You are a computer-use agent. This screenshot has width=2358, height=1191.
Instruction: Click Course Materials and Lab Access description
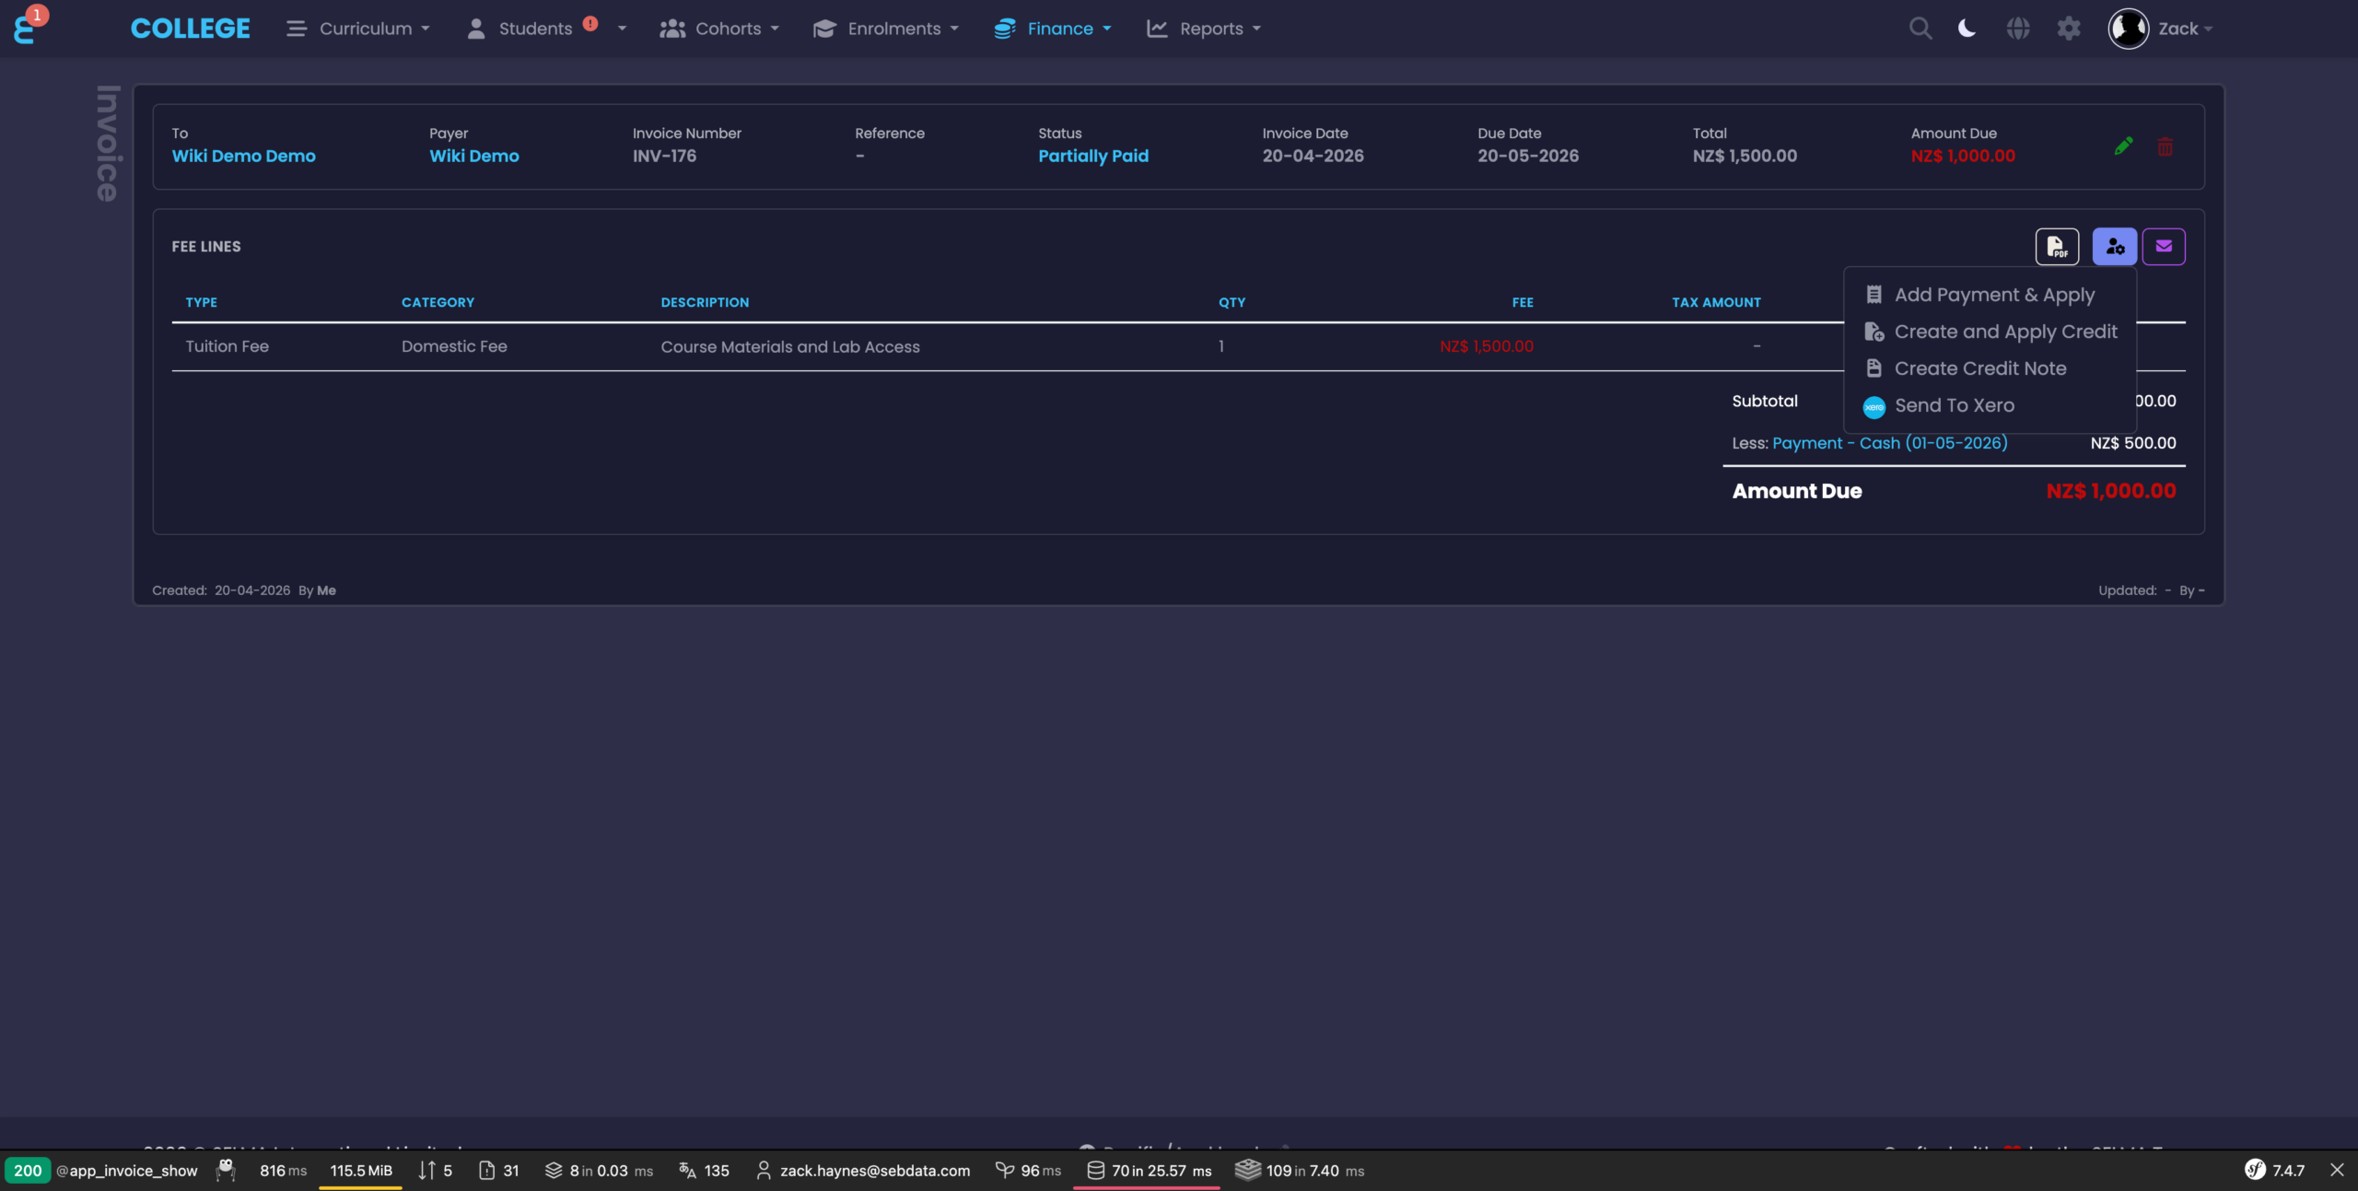click(x=789, y=346)
